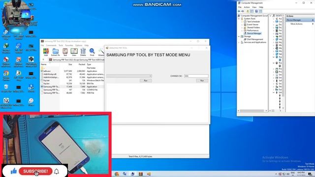Open Action menu in Computer Management

(x=247, y=7)
